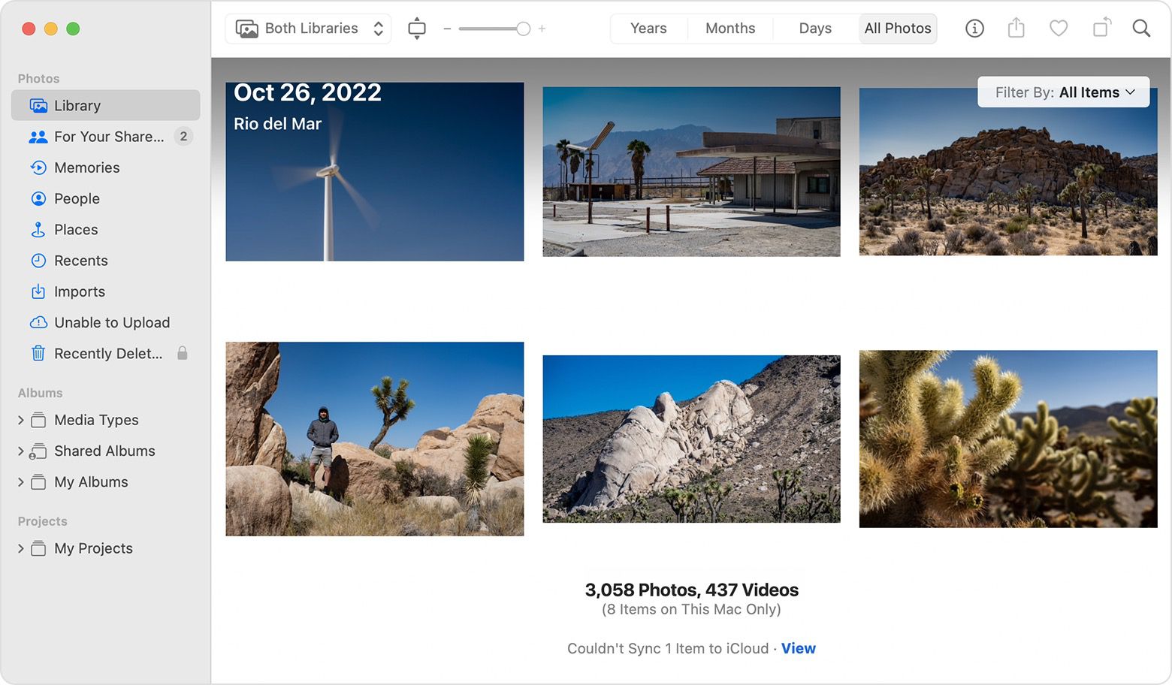Click the Imports download icon in the sidebar

coord(39,291)
